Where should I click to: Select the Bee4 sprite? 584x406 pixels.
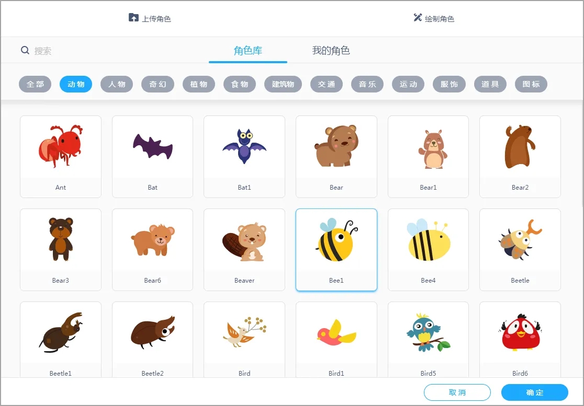pos(428,249)
